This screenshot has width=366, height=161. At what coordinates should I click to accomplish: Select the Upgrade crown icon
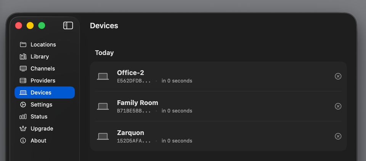coord(23,129)
